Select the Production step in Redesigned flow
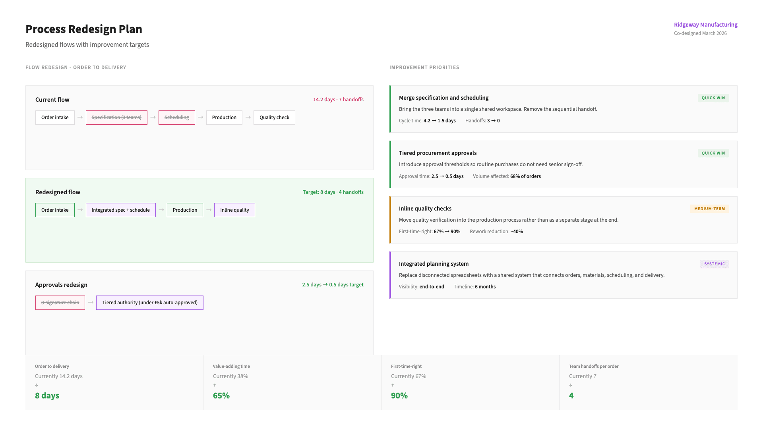This screenshot has height=429, width=763. pos(185,210)
